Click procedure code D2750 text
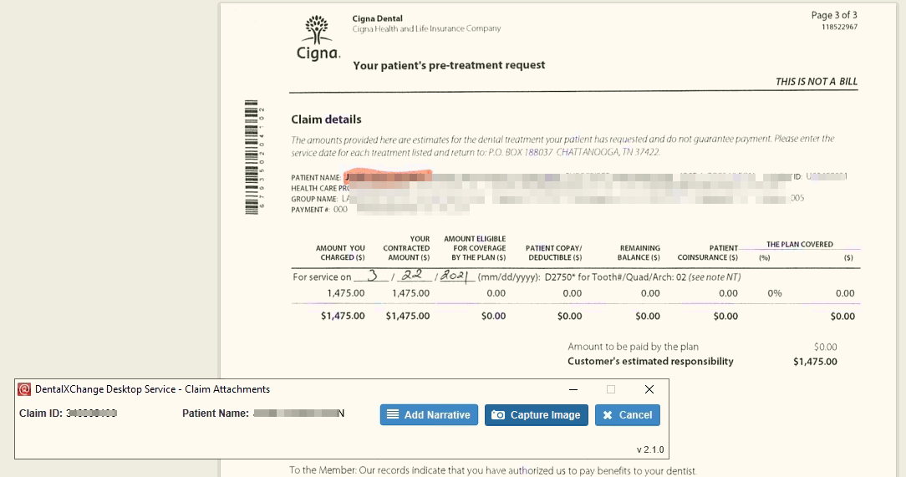Screen dimensions: 906x477 [560, 277]
